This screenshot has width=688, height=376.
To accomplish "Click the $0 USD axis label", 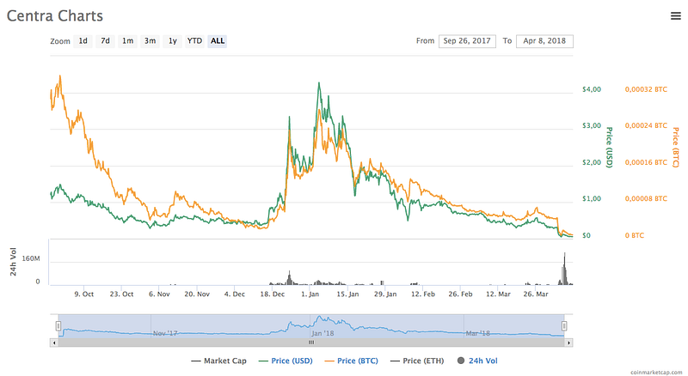I will coord(587,236).
